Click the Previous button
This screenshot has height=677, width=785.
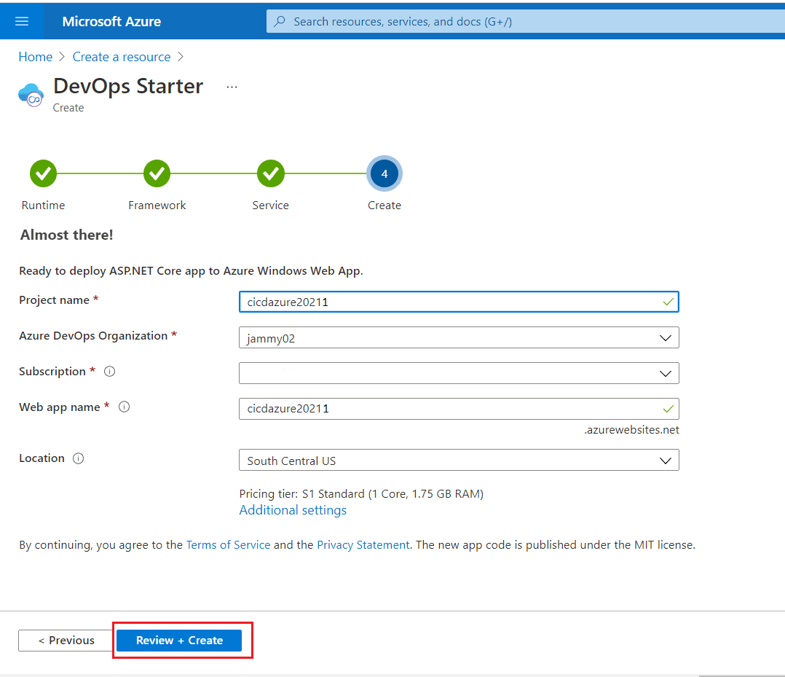pyautogui.click(x=66, y=640)
